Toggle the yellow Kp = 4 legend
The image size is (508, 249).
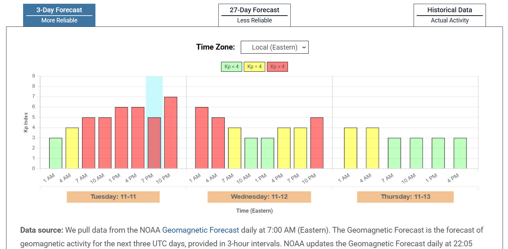[x=254, y=67]
